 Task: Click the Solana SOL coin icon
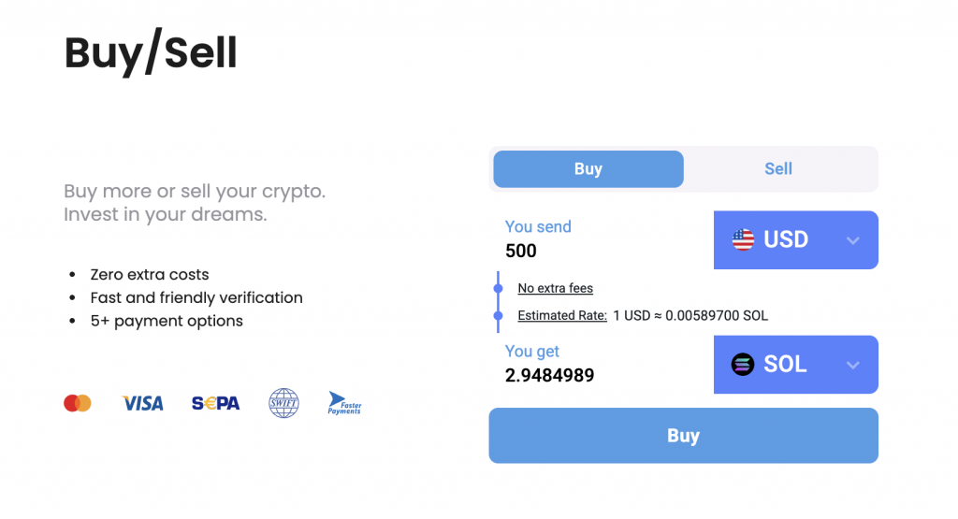point(743,365)
